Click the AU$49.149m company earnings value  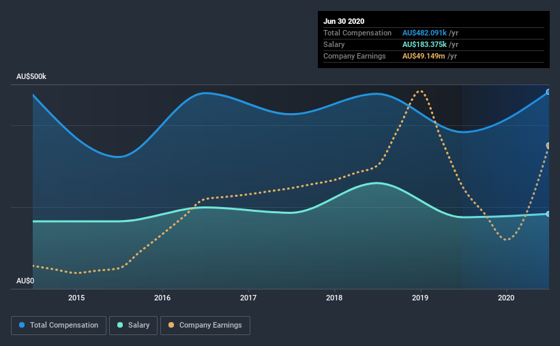click(x=424, y=57)
